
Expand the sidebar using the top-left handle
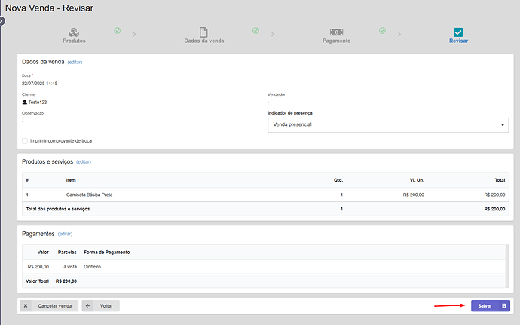(2, 20)
